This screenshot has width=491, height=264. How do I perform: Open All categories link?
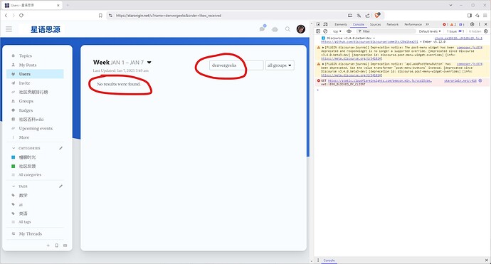30,175
